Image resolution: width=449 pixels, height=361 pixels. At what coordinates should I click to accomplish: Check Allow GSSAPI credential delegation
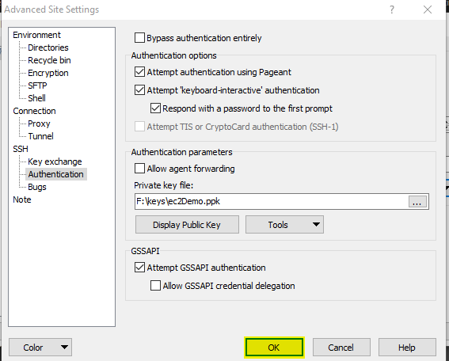coord(155,286)
